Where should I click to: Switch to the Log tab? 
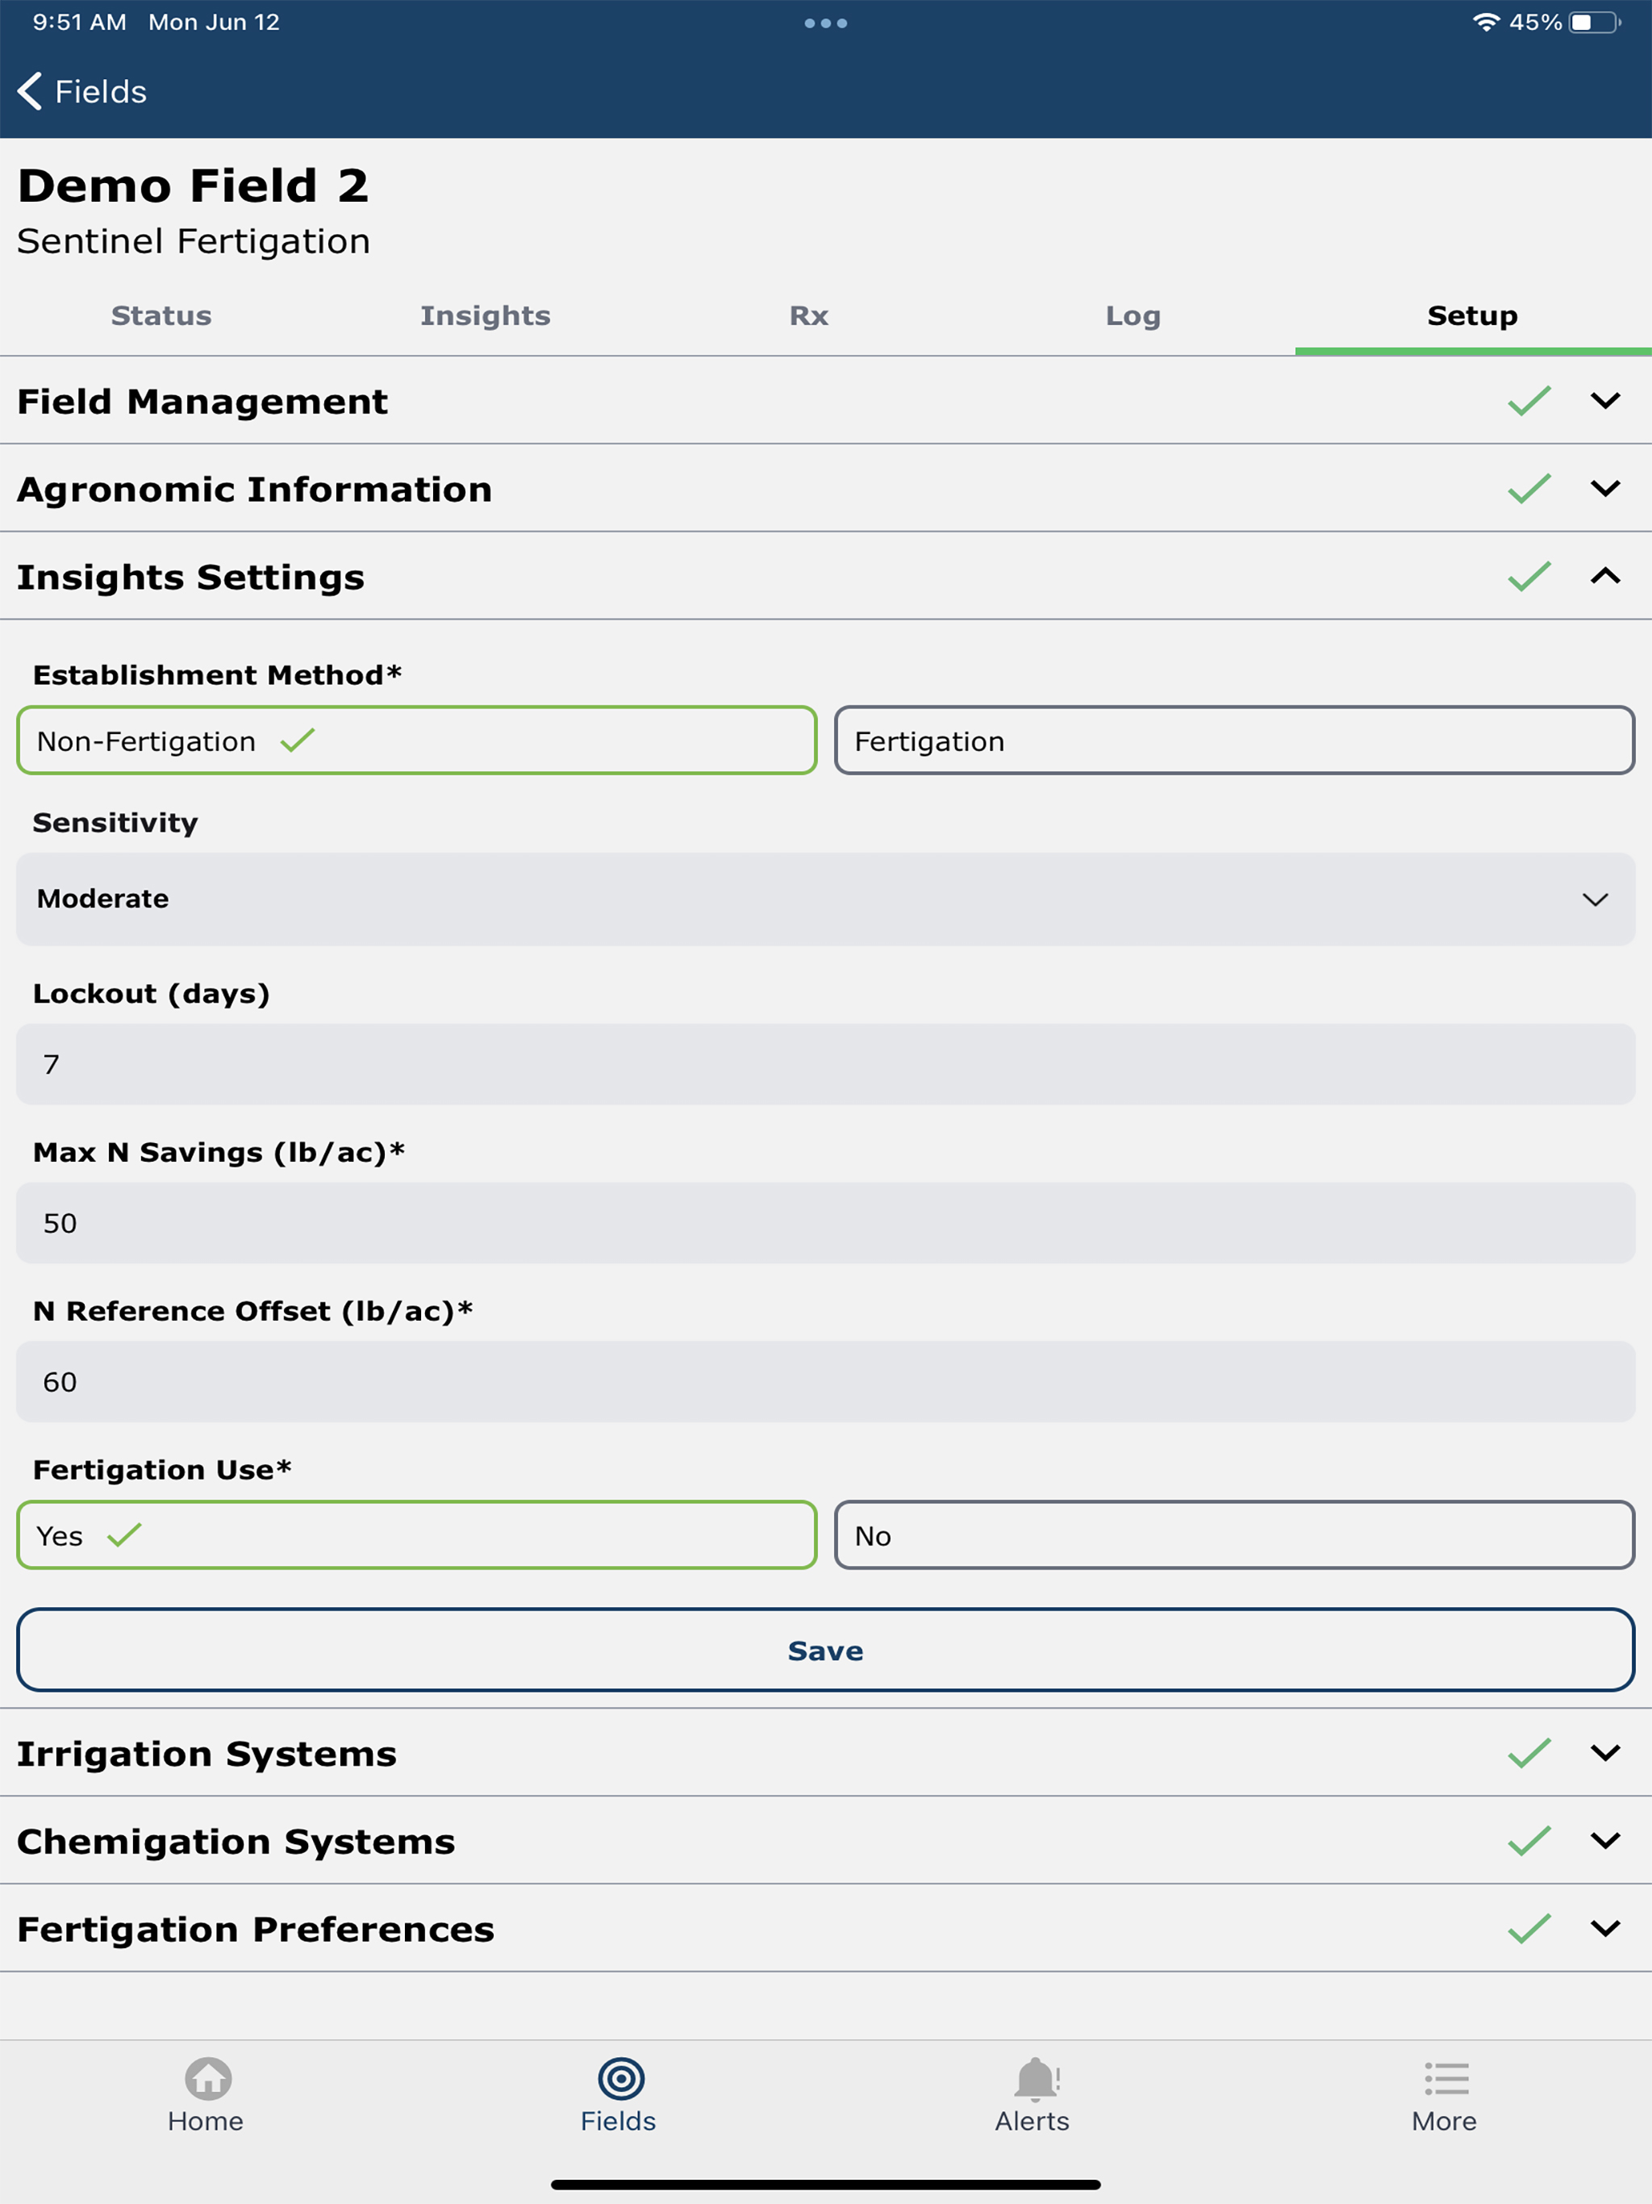pos(1133,316)
